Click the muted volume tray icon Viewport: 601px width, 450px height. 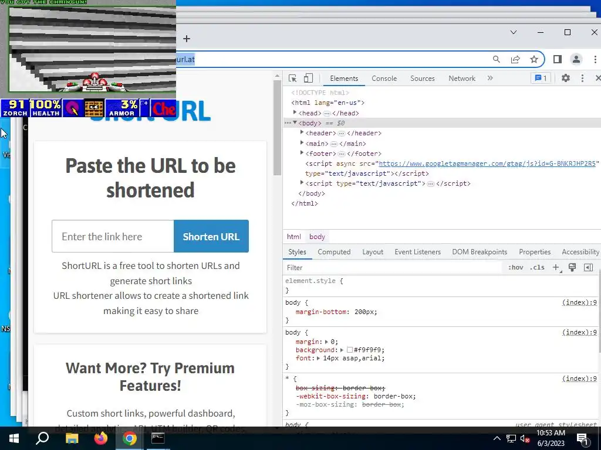[x=524, y=438]
